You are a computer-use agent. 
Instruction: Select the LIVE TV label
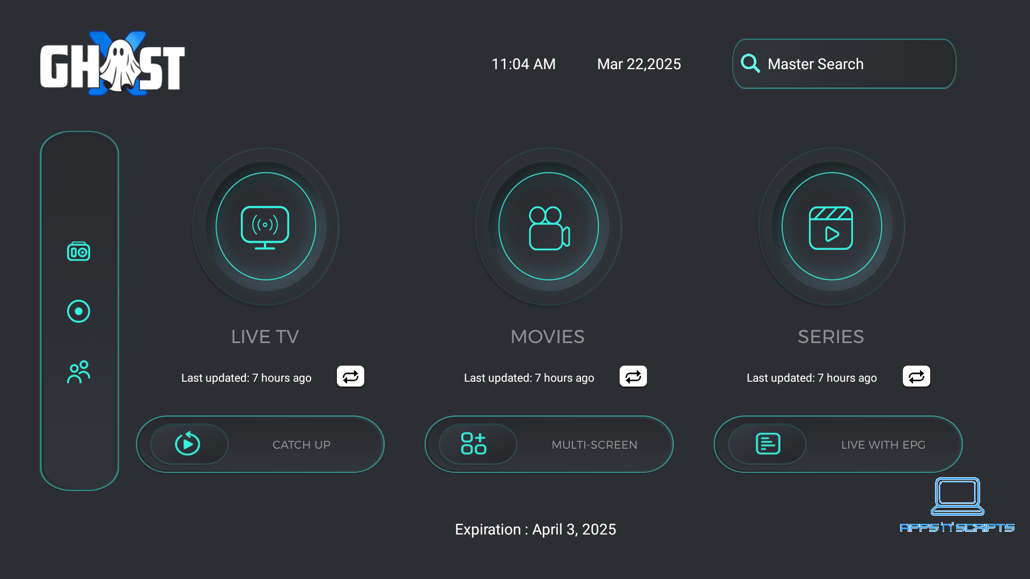click(265, 337)
